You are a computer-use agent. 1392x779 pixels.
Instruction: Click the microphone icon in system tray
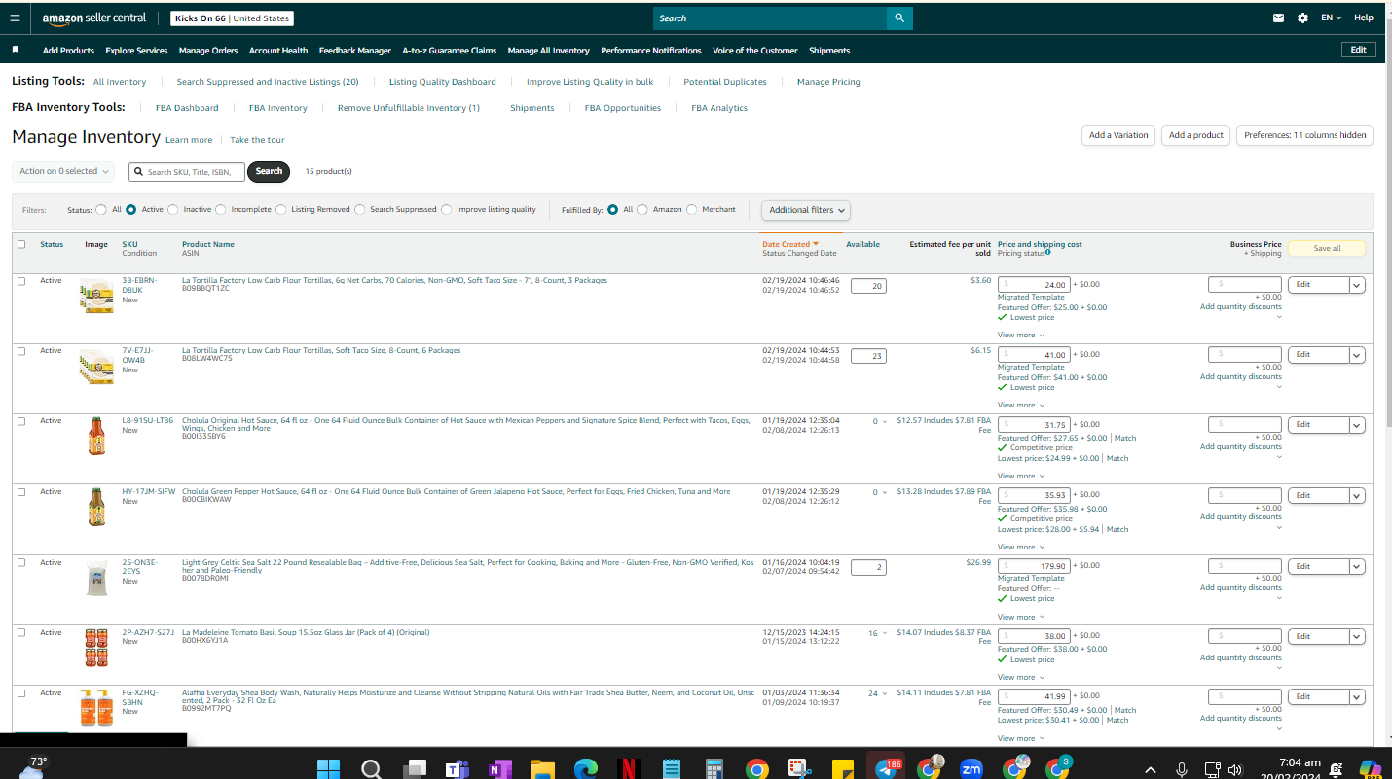coord(1182,769)
